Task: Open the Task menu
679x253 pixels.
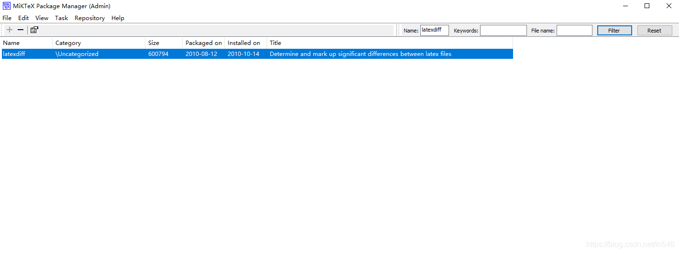Action: tap(61, 18)
